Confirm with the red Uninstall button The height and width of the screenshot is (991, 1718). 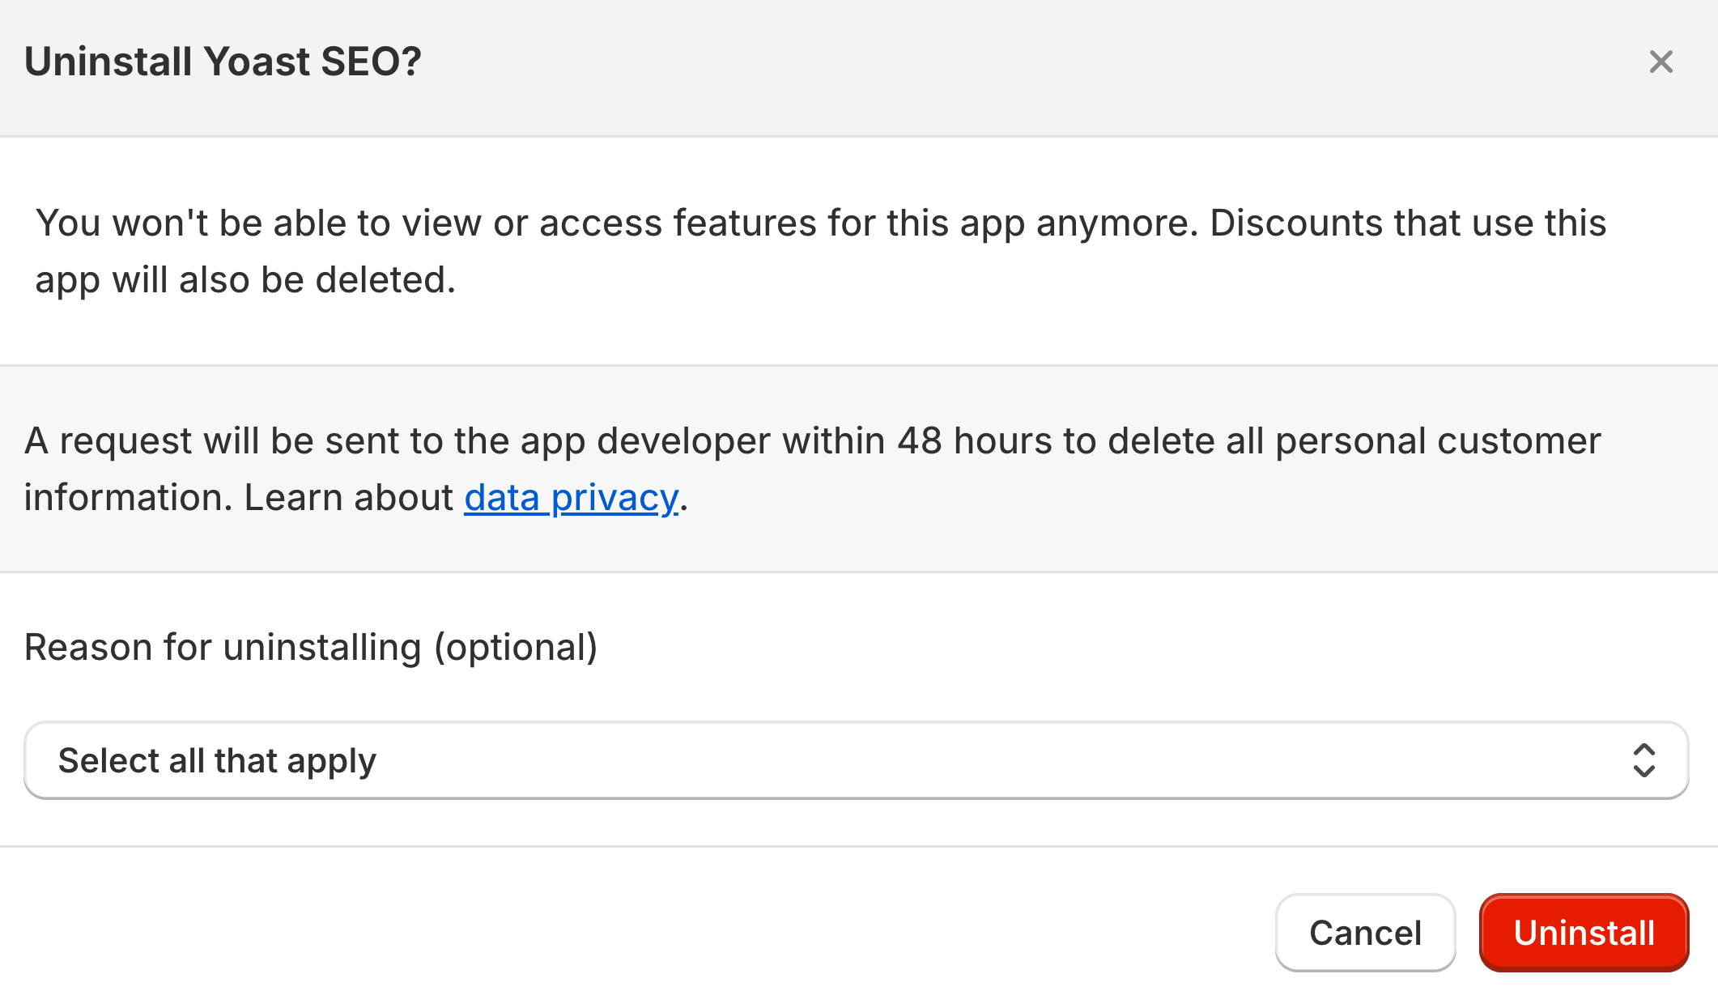1584,933
